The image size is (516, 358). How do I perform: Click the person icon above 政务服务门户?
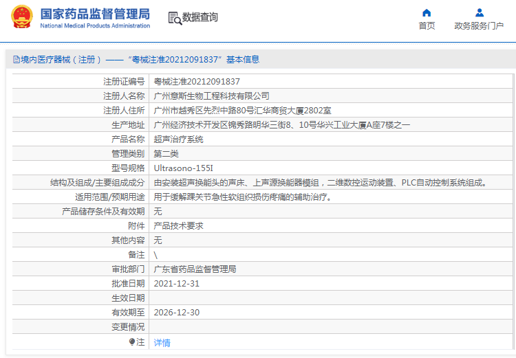[x=479, y=12]
